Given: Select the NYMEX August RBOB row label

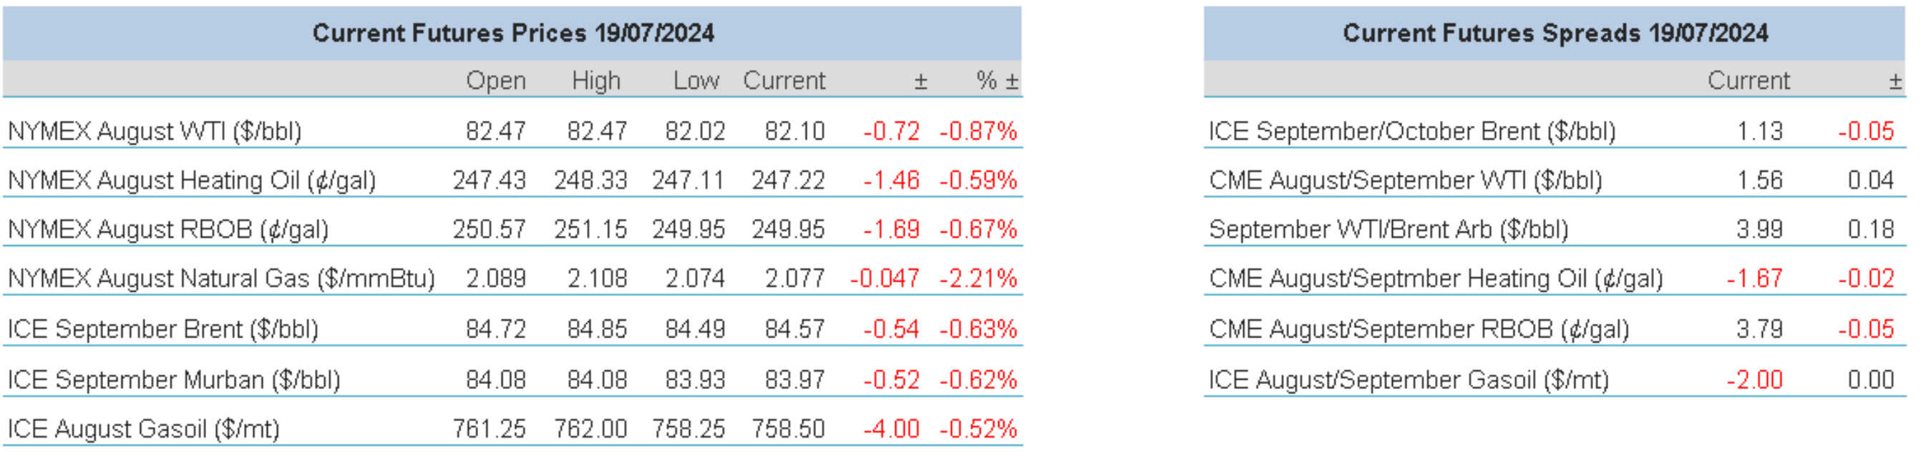Looking at the screenshot, I should pos(168,229).
